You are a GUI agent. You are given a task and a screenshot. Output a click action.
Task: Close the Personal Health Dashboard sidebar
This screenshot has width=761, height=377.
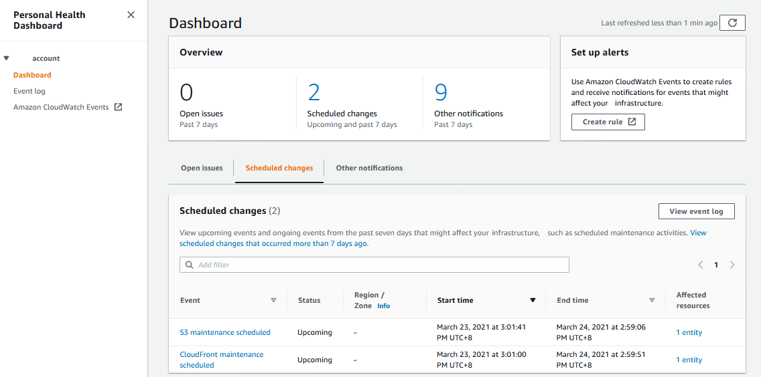tap(131, 15)
